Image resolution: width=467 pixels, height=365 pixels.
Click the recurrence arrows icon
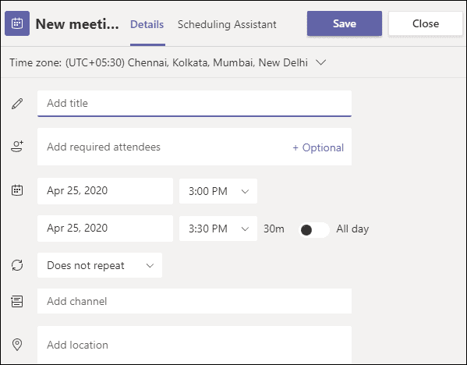17,265
